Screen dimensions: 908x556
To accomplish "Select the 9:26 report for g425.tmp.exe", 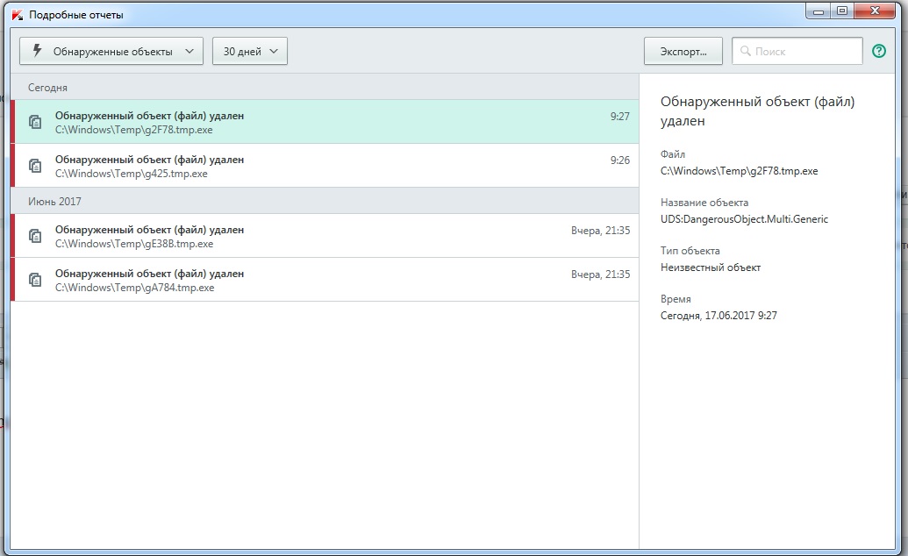I will click(x=325, y=166).
